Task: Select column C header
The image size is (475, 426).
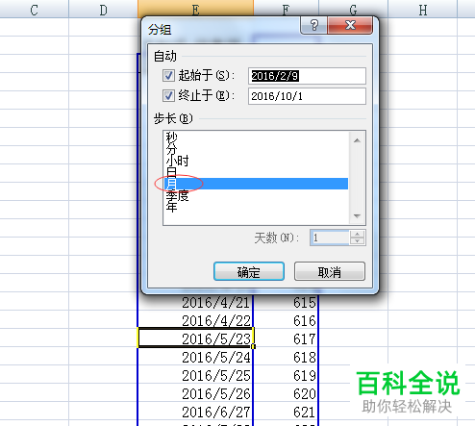Action: pos(34,9)
